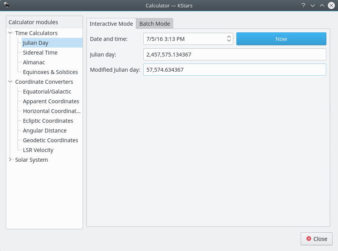The image size is (338, 251).
Task: Collapse the Time Calculators tree group
Action: (x=10, y=33)
